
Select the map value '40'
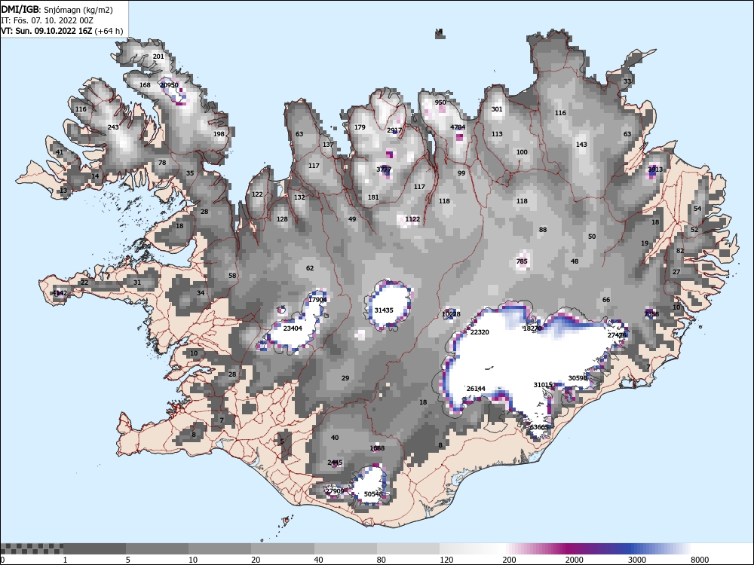tap(335, 438)
